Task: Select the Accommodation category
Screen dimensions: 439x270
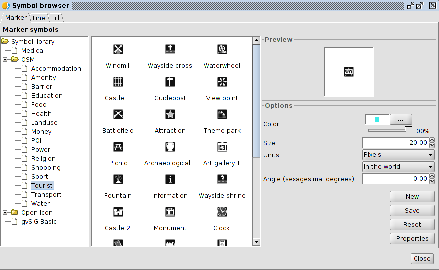Action: (x=56, y=68)
